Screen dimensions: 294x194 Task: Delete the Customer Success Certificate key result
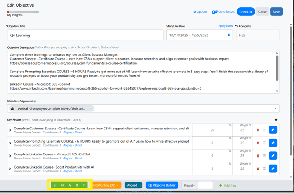point(258,130)
